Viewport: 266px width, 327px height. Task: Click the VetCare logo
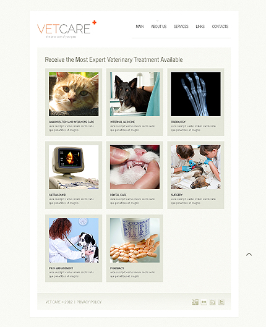[67, 29]
